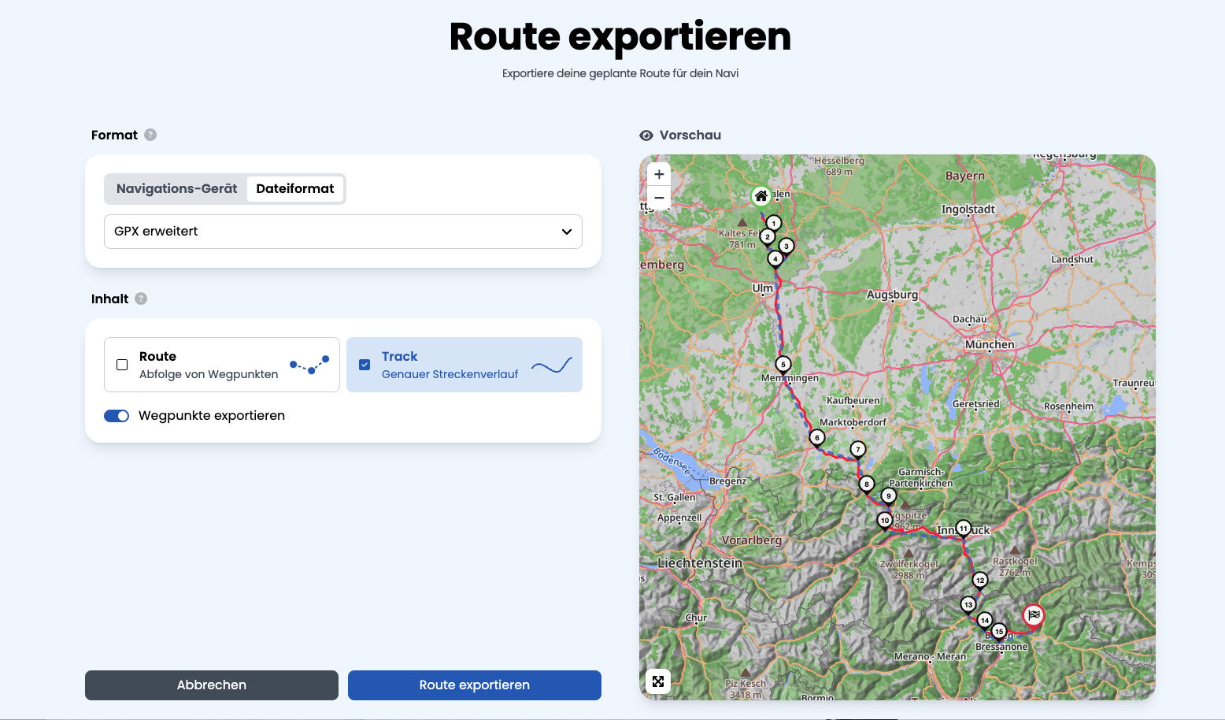The height and width of the screenshot is (720, 1225).
Task: Zoom out on the preview map
Action: coord(659,198)
